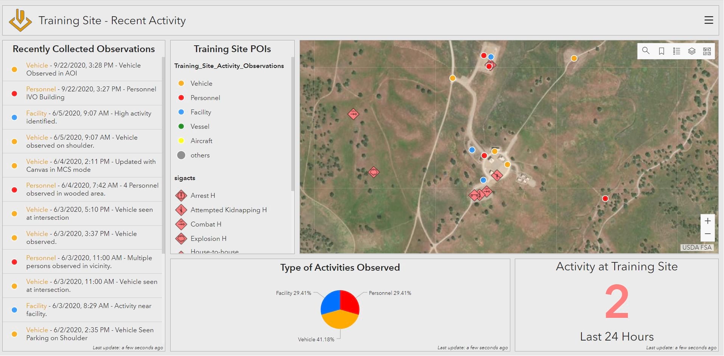Open the Personnel IVO Building observation link
This screenshot has width=724, height=356.
(40, 89)
